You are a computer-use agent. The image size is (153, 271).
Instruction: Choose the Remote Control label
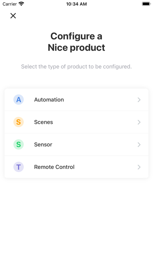(x=54, y=167)
